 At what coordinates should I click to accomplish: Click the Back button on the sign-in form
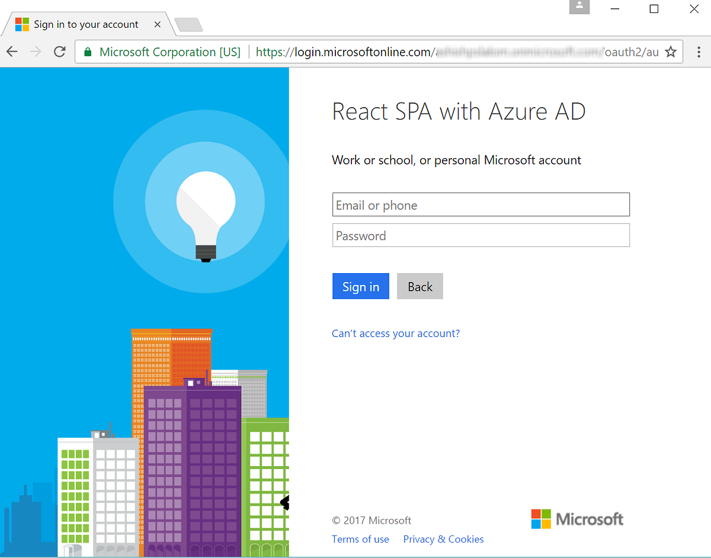click(419, 286)
